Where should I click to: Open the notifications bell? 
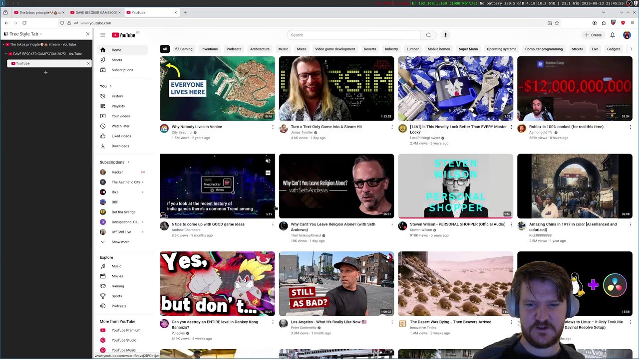click(x=613, y=35)
